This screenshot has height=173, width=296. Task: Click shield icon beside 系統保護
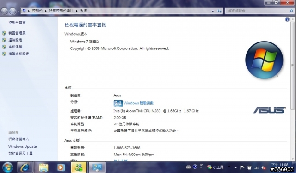click(4, 47)
